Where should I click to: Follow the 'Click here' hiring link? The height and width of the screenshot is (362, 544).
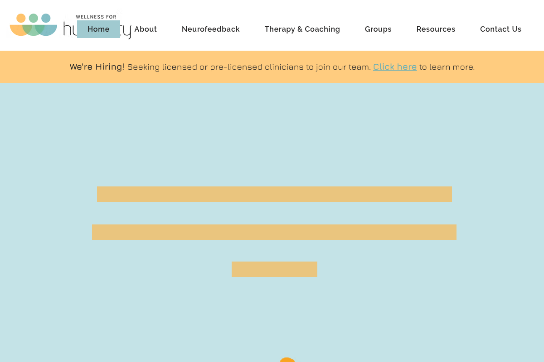coord(394,67)
